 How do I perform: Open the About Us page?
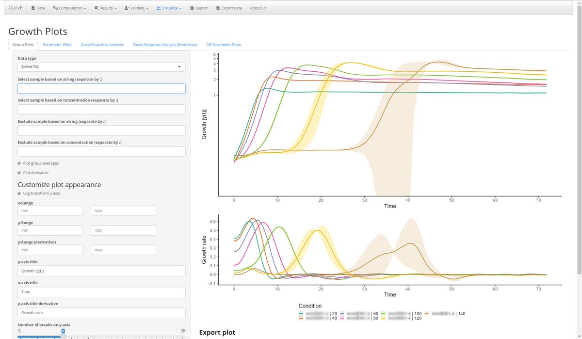pyautogui.click(x=258, y=8)
